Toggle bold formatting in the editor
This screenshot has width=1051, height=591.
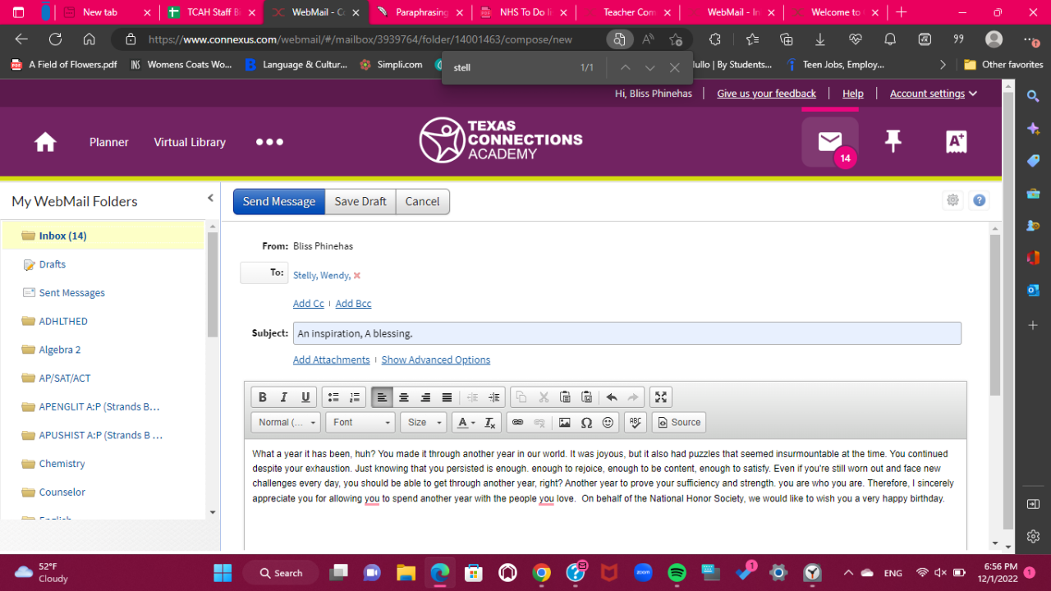pos(263,397)
